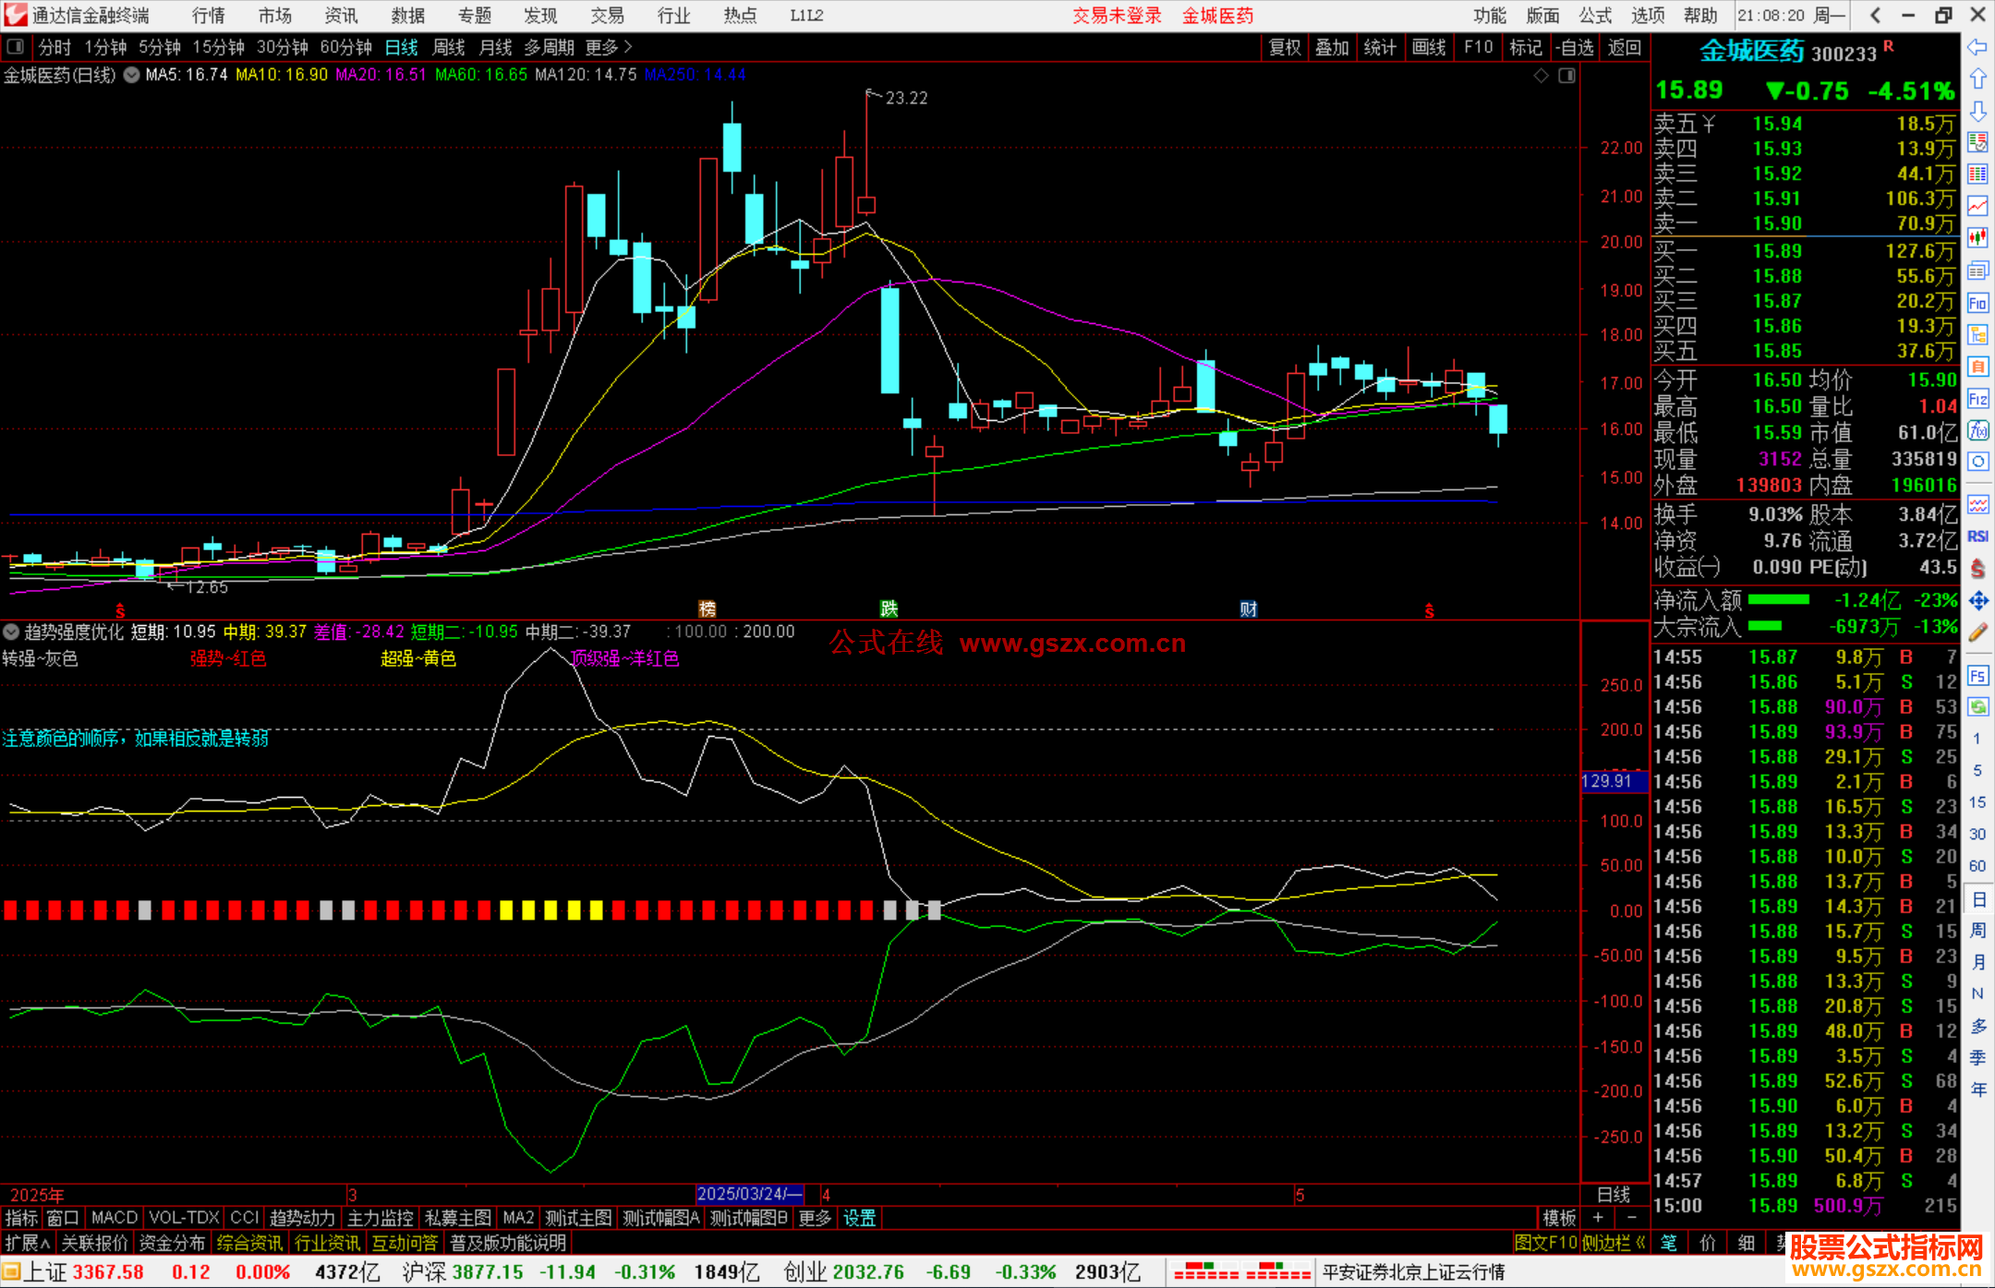Click the 画线 drawing button

[1429, 47]
